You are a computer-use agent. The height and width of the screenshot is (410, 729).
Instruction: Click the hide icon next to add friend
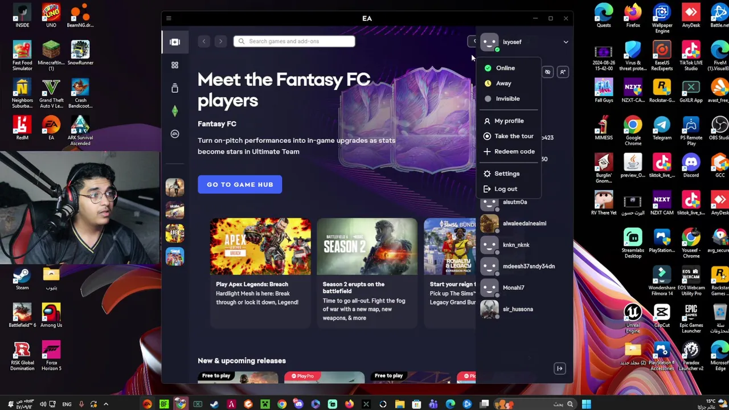click(547, 72)
